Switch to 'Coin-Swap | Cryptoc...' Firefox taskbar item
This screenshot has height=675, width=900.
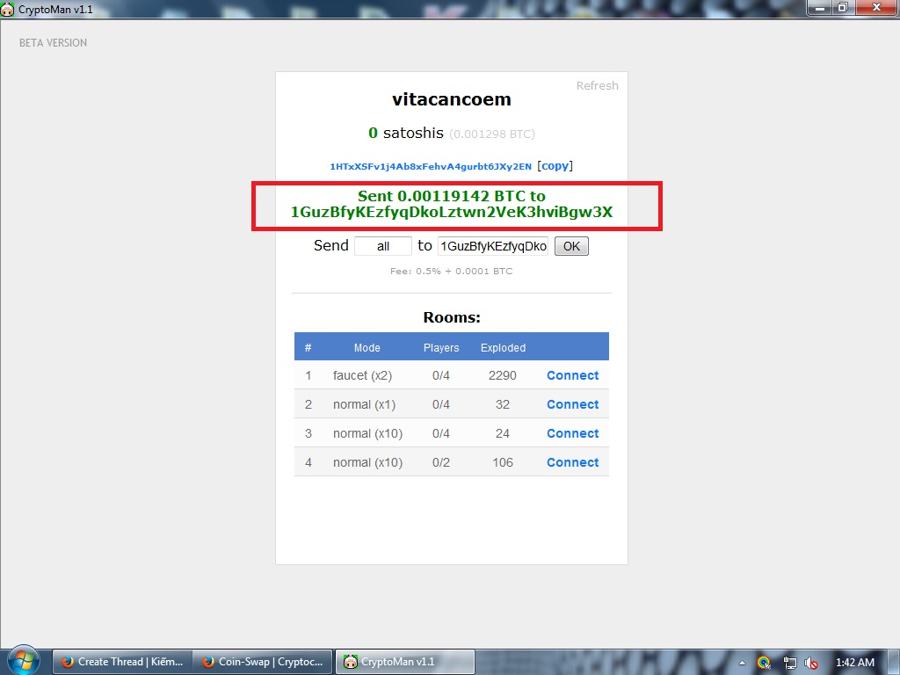pos(262,662)
